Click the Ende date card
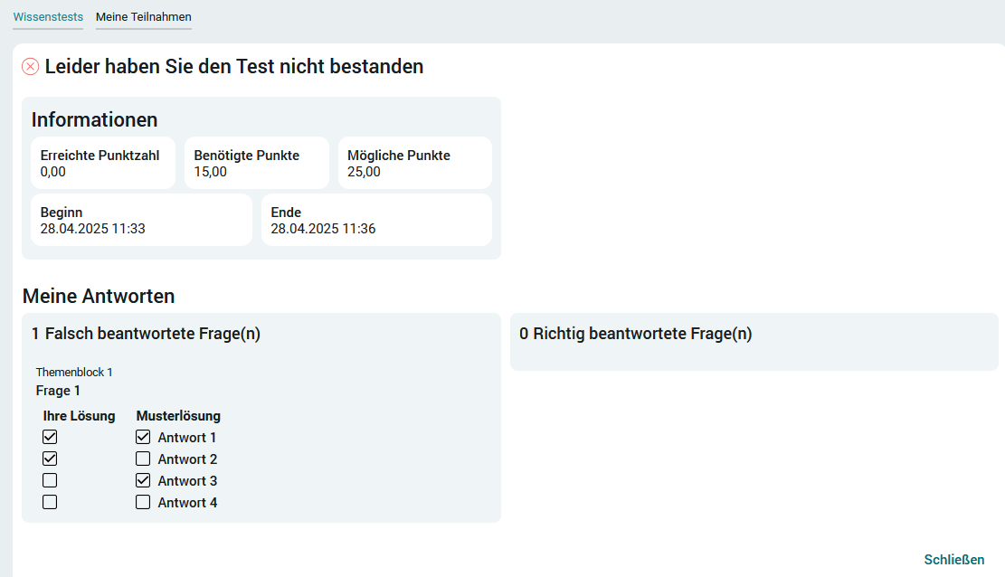This screenshot has width=1005, height=577. pos(377,220)
